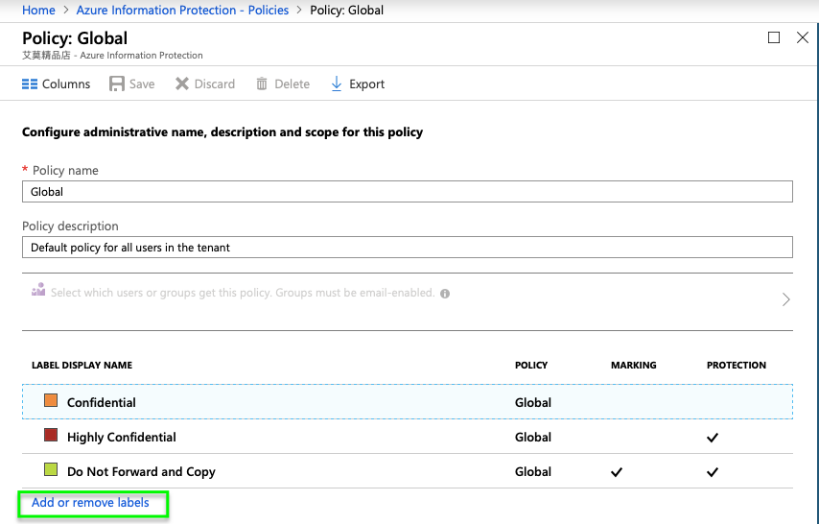Click the Label Display Name column header
Screen dimensions: 819x524
[x=82, y=366]
